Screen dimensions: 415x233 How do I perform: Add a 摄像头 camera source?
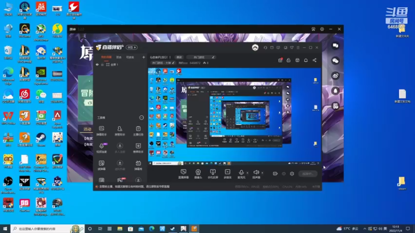tap(198, 174)
